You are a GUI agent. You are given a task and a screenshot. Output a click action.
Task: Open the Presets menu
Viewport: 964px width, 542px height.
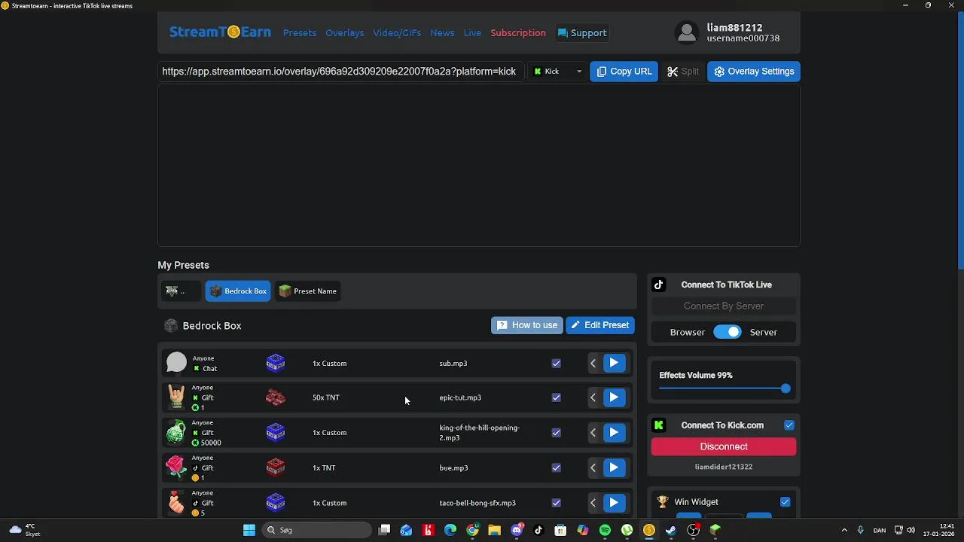tap(300, 33)
